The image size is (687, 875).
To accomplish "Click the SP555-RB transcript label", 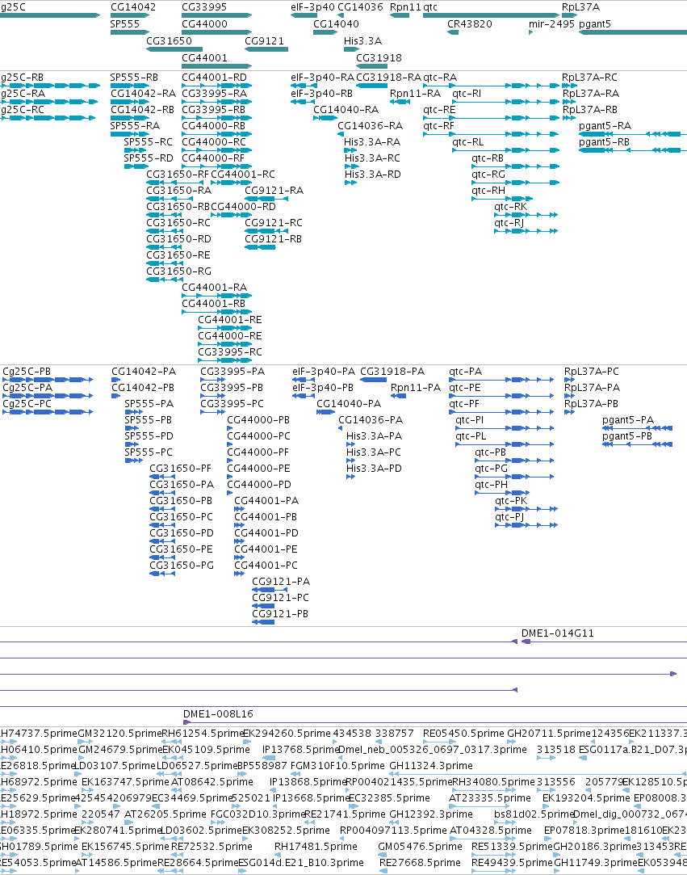I will pos(134,78).
